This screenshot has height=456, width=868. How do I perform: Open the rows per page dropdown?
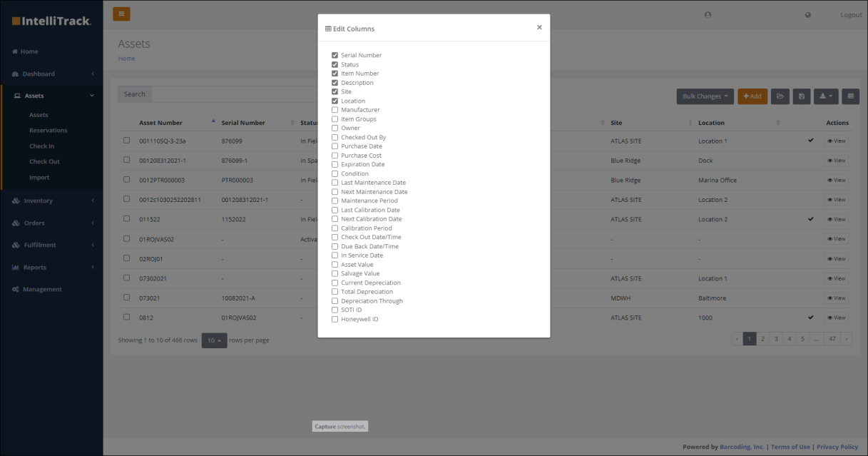(x=214, y=340)
